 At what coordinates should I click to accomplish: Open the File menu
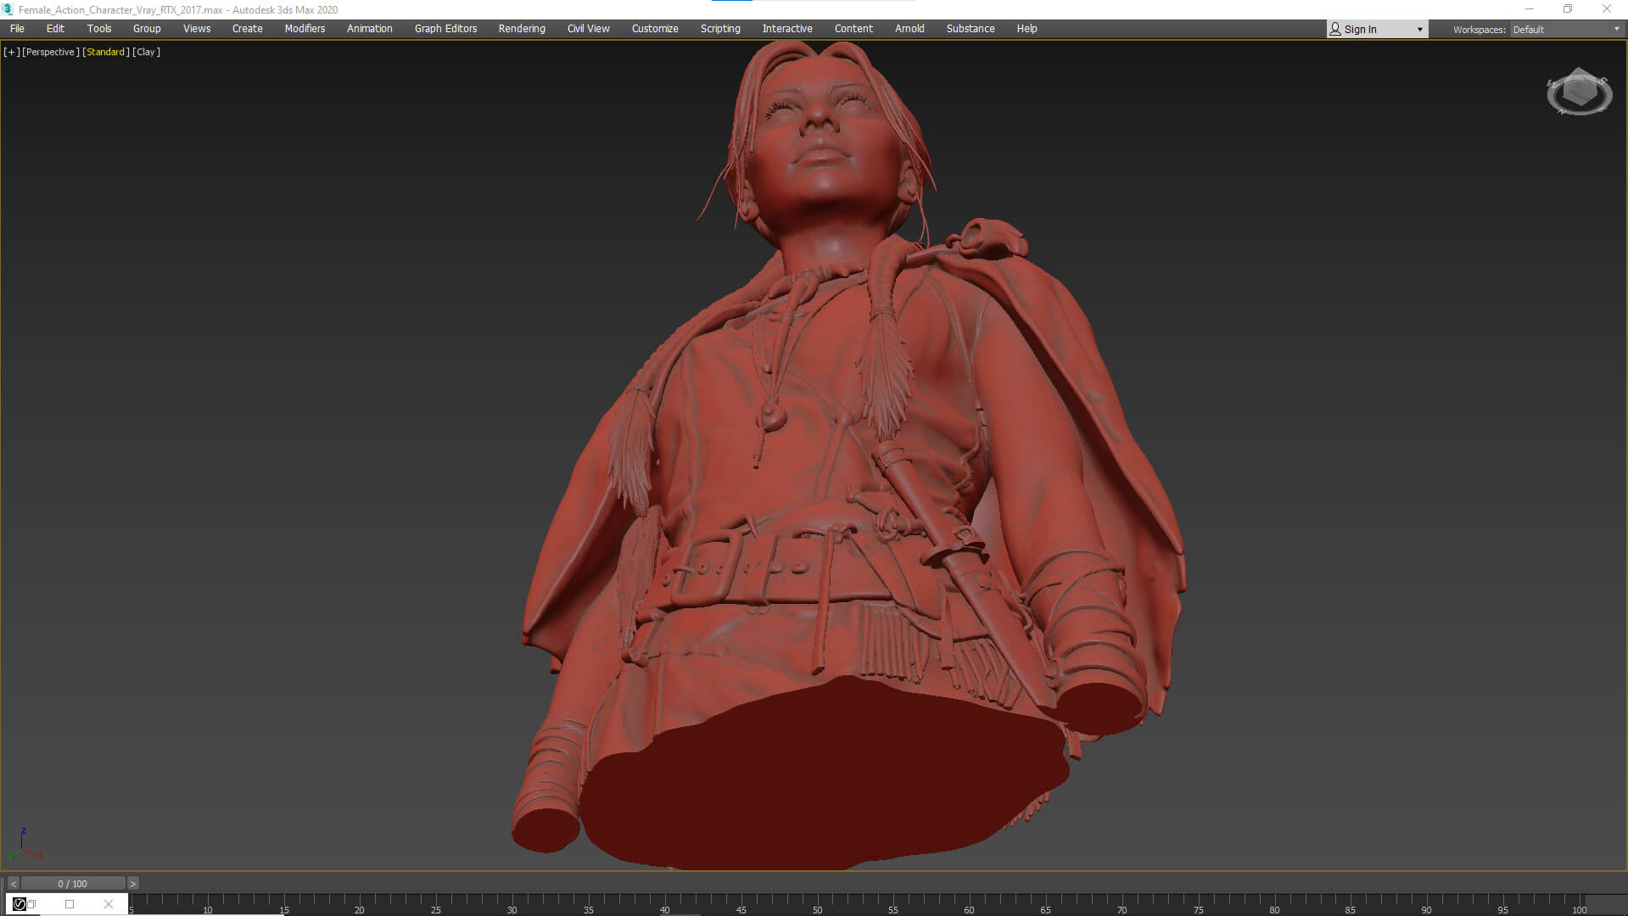point(17,29)
